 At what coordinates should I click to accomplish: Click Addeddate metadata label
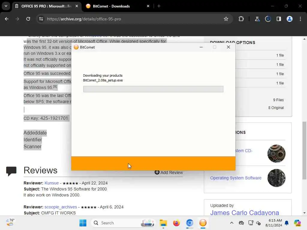click(35, 133)
